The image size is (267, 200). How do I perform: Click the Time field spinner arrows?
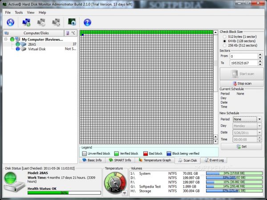[x=259, y=139]
